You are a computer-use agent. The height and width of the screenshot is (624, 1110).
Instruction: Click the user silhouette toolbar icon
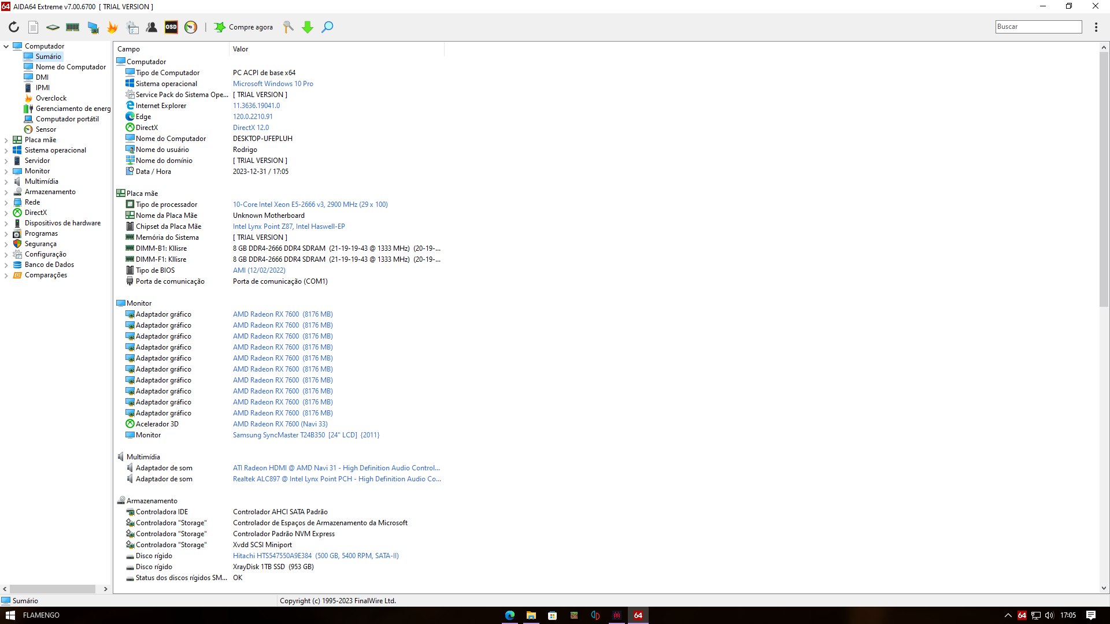point(151,27)
